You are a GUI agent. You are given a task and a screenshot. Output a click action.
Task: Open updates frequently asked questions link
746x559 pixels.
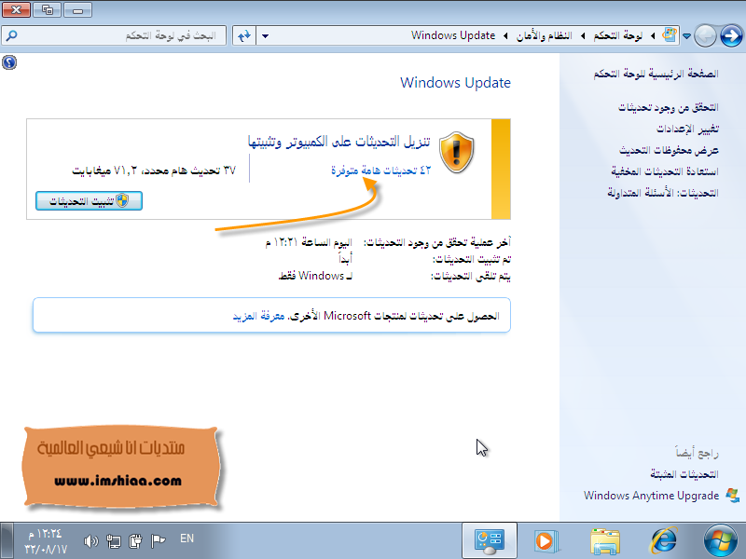coord(663,193)
